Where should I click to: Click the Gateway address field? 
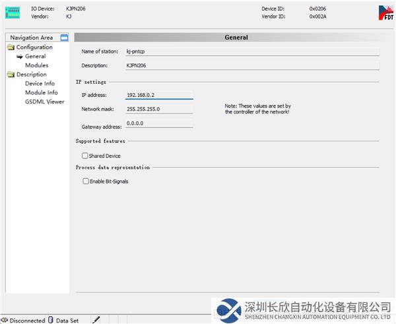(158, 123)
